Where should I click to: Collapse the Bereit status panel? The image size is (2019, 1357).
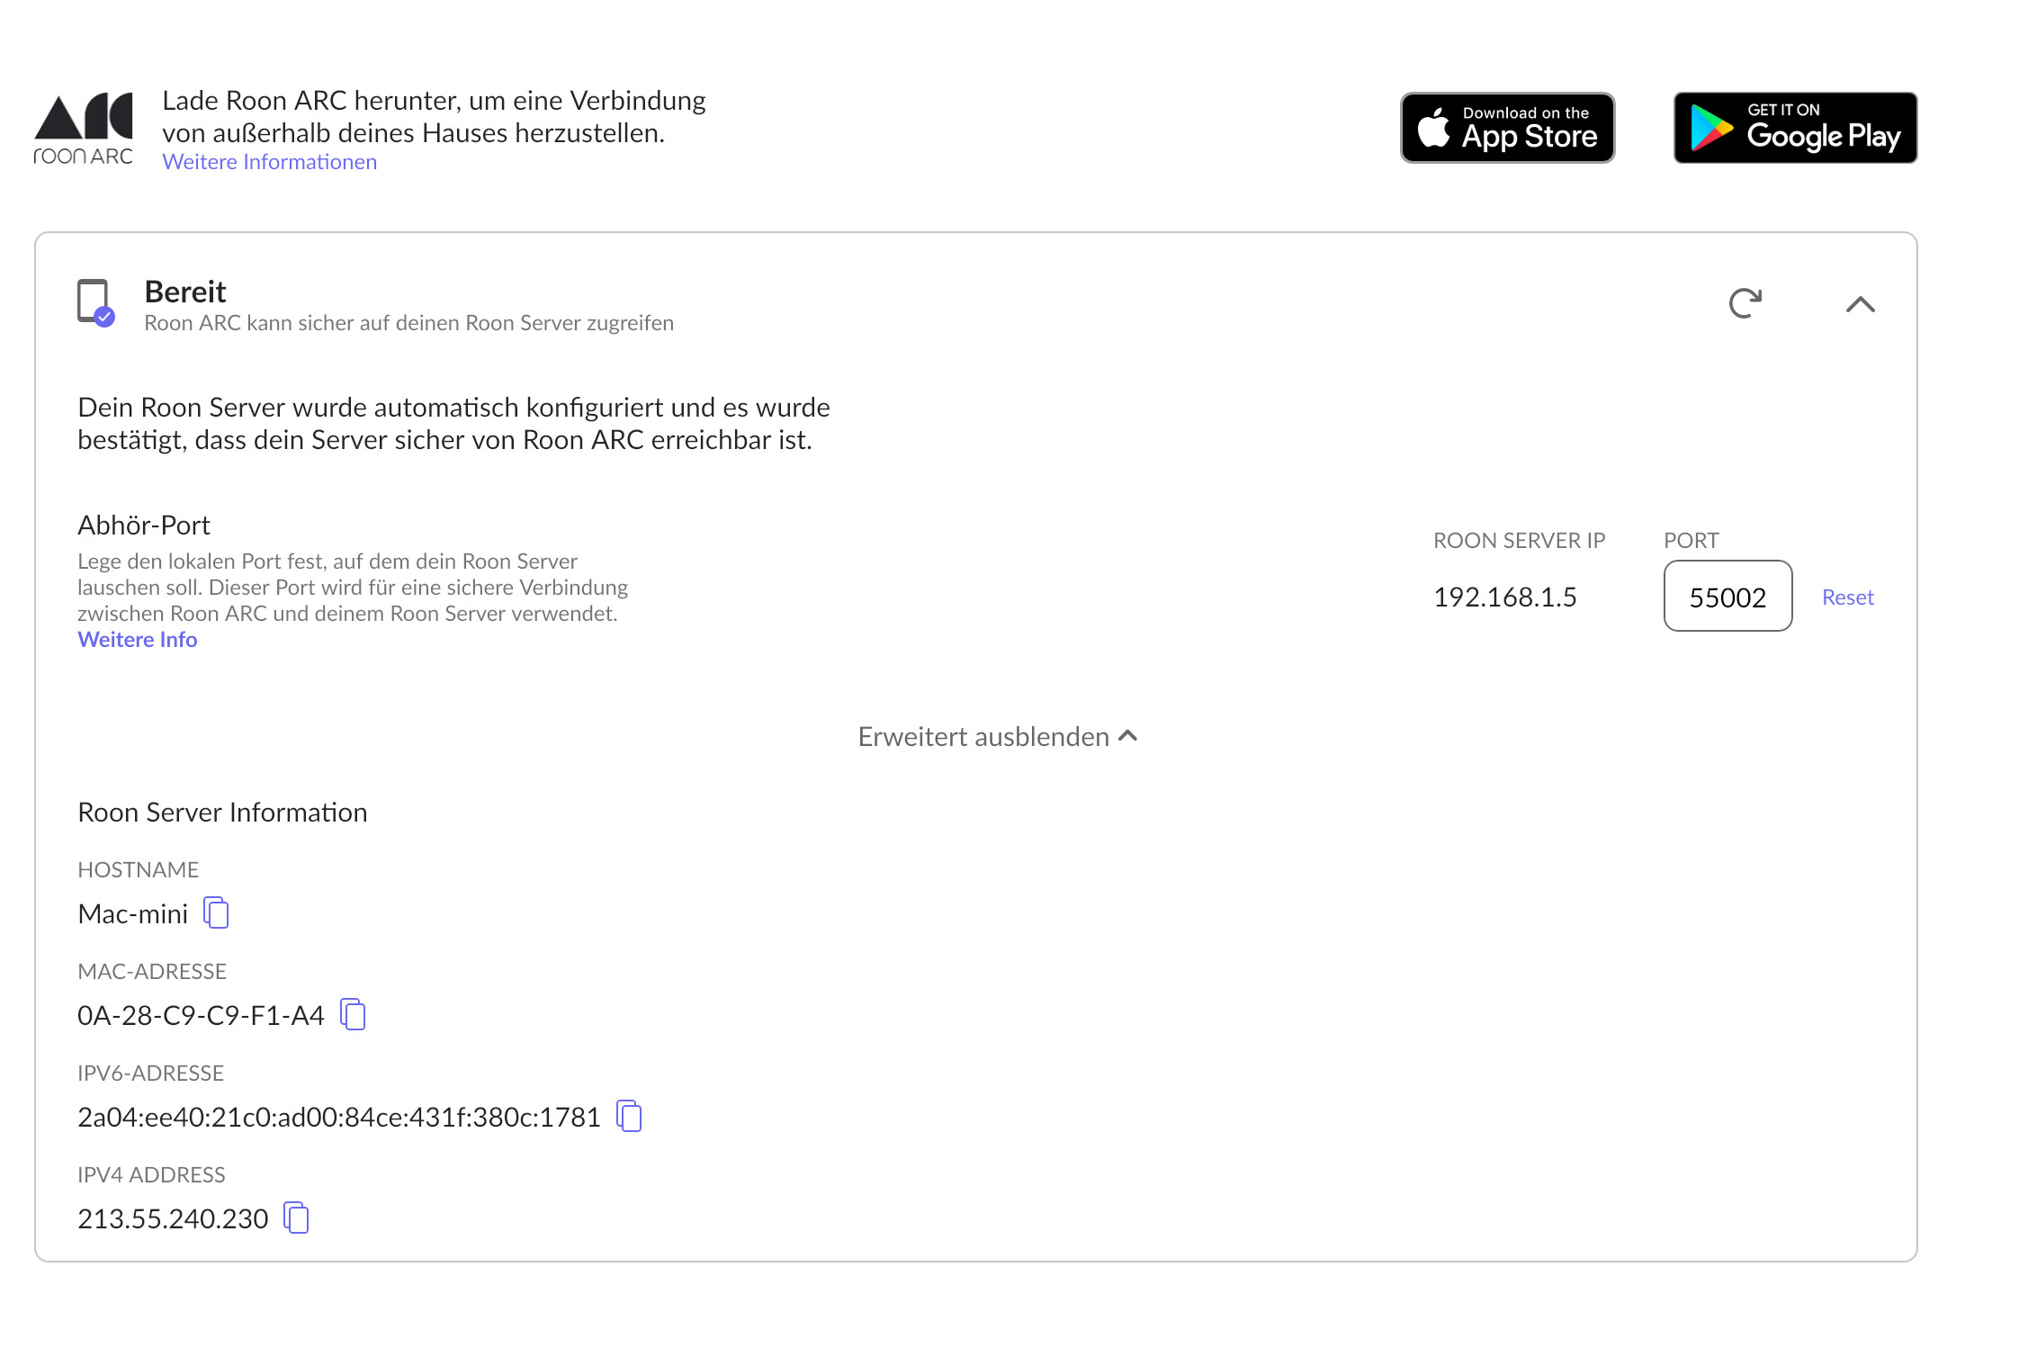[1860, 304]
